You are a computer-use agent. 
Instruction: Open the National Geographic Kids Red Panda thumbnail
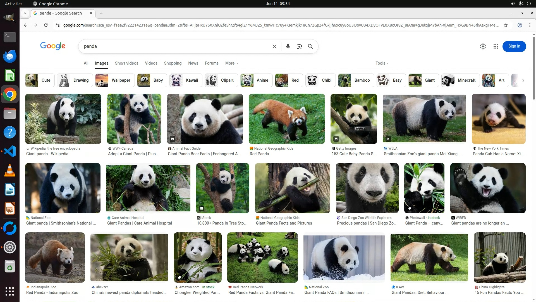tap(286, 119)
